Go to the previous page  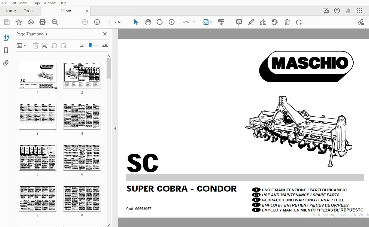coord(85,22)
